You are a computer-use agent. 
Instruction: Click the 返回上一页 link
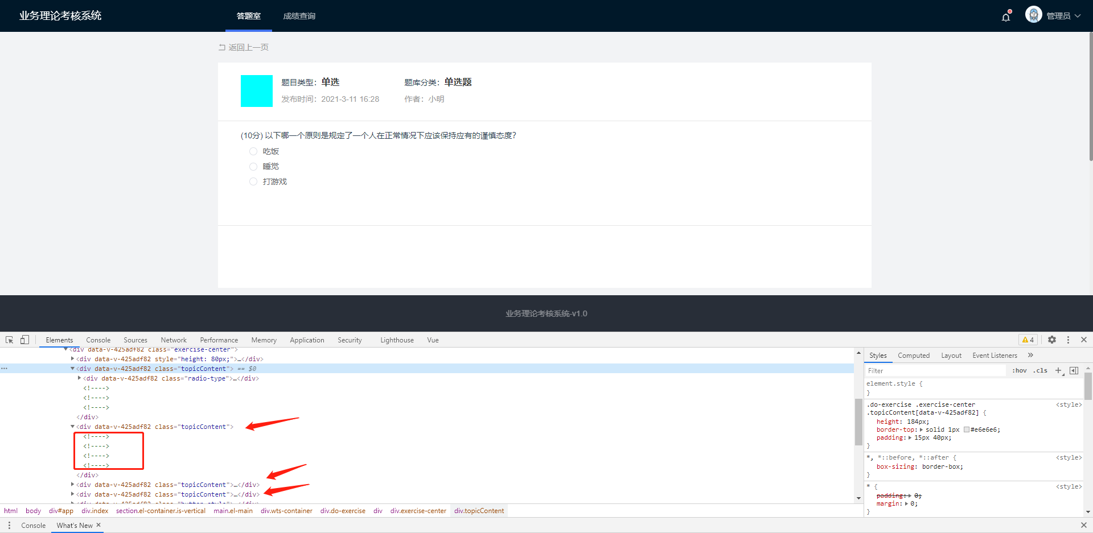point(244,47)
